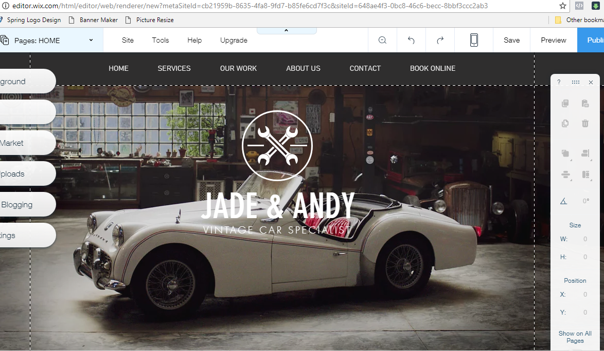Screen dimensions: 604x351
Task: Switch to the mobile editor phone icon
Action: click(x=474, y=40)
